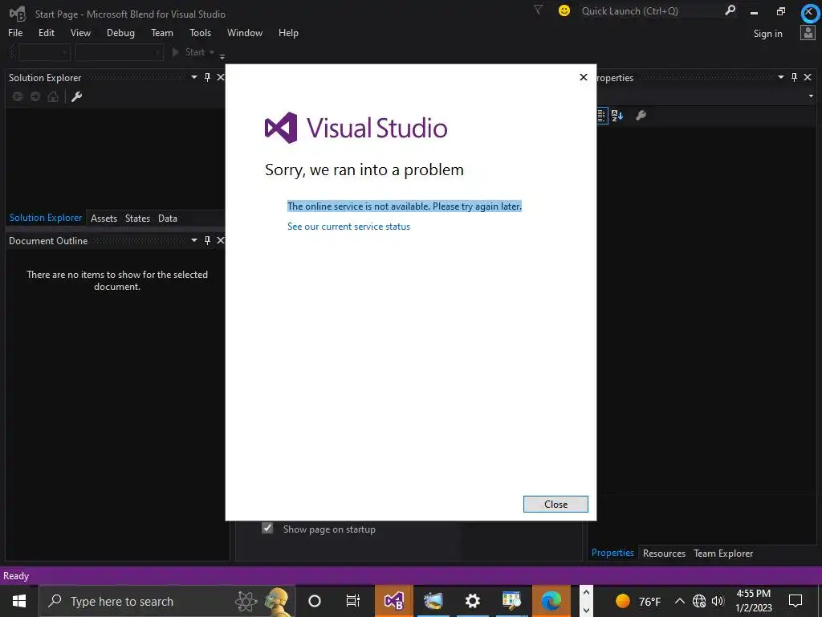Dismiss the Visual Studio dialog with the X

[583, 77]
